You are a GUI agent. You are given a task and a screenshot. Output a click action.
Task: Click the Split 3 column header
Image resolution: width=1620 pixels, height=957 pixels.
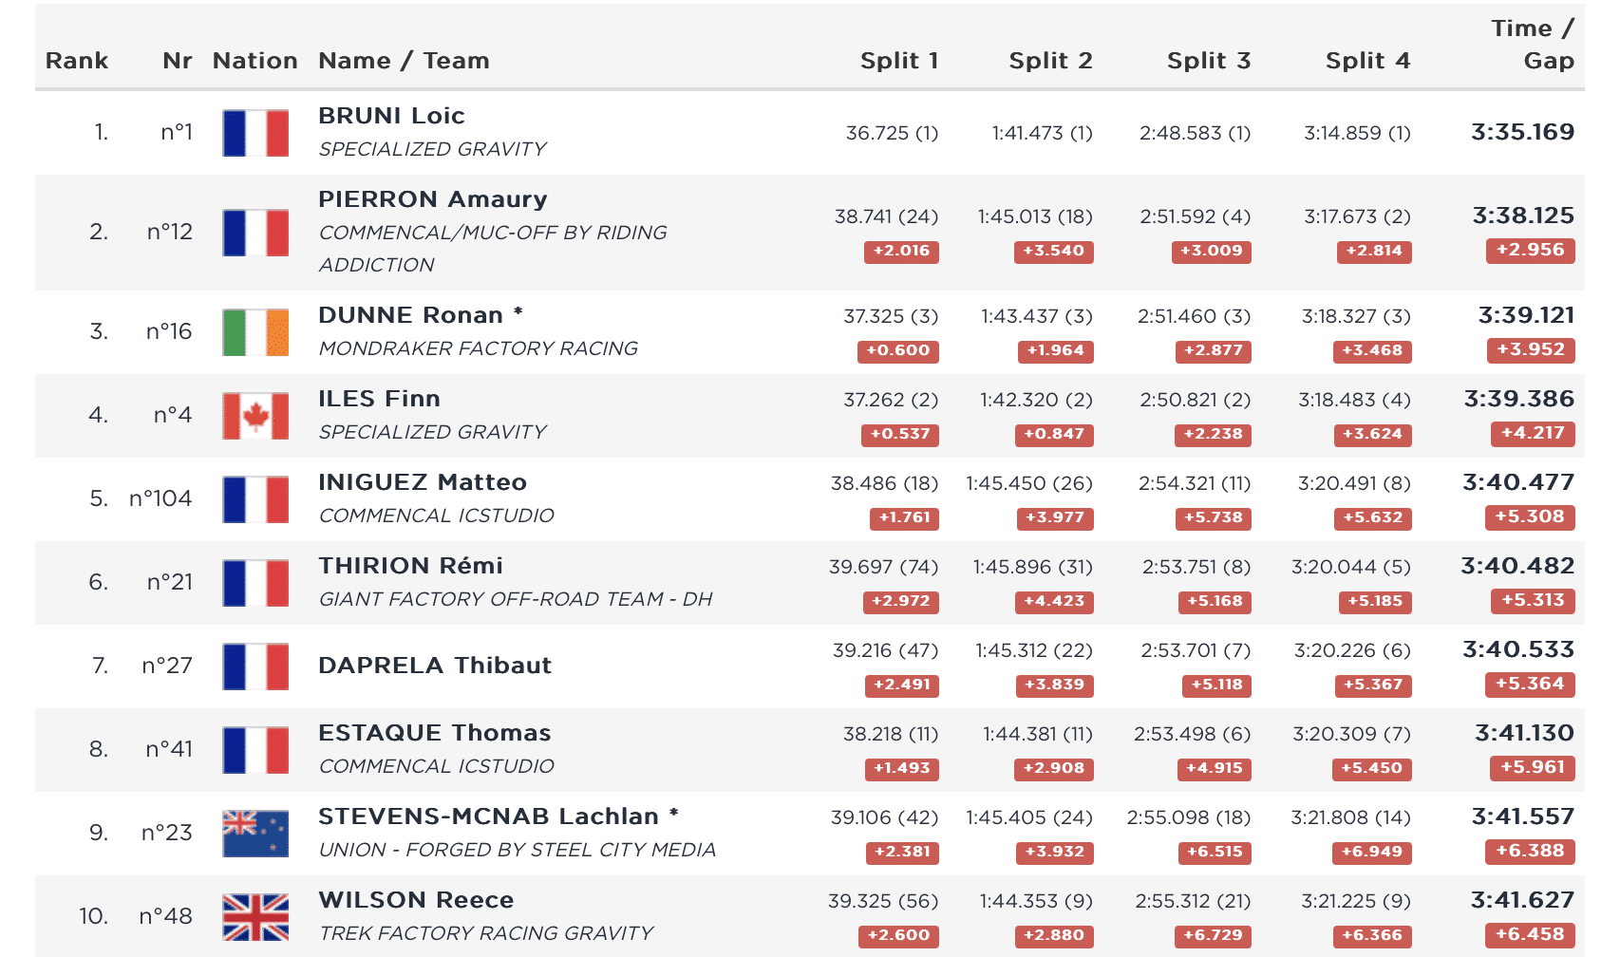1208,61
